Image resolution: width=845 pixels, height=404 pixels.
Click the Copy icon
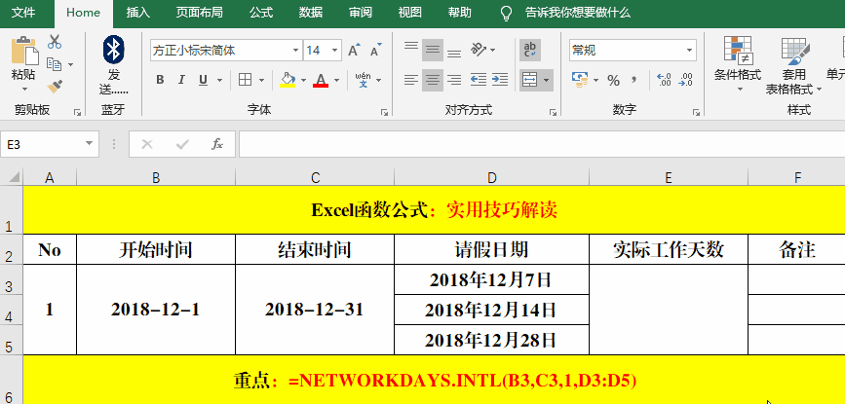54,64
